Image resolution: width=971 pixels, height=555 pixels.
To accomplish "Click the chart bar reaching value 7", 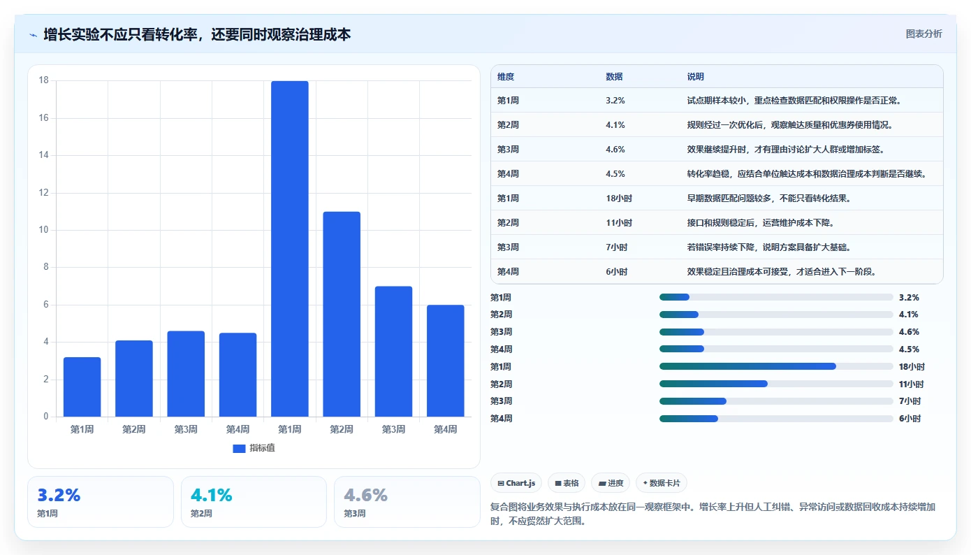I will [x=393, y=352].
